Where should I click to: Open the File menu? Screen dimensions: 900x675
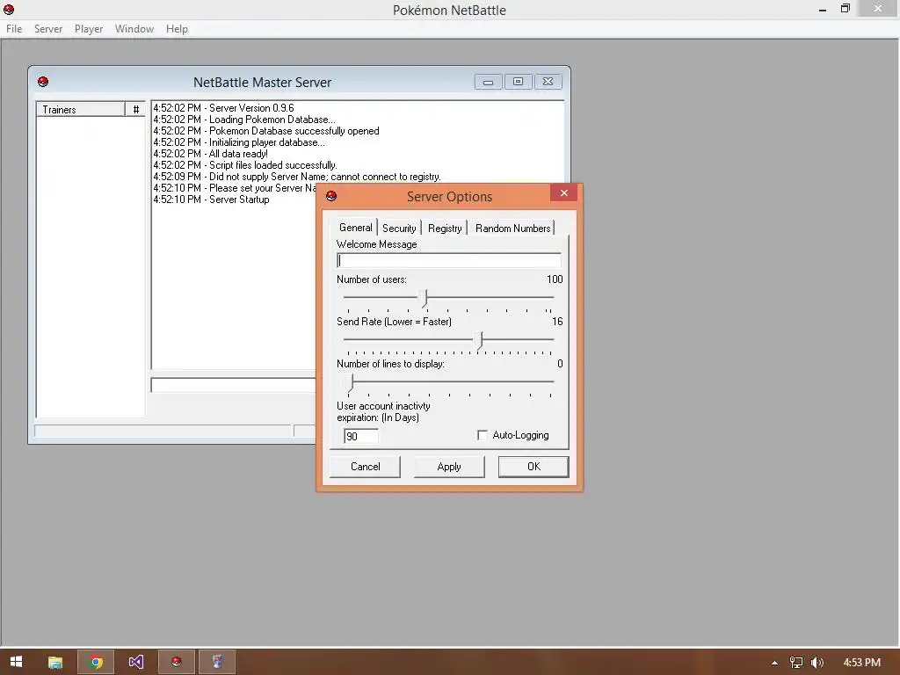click(x=14, y=29)
